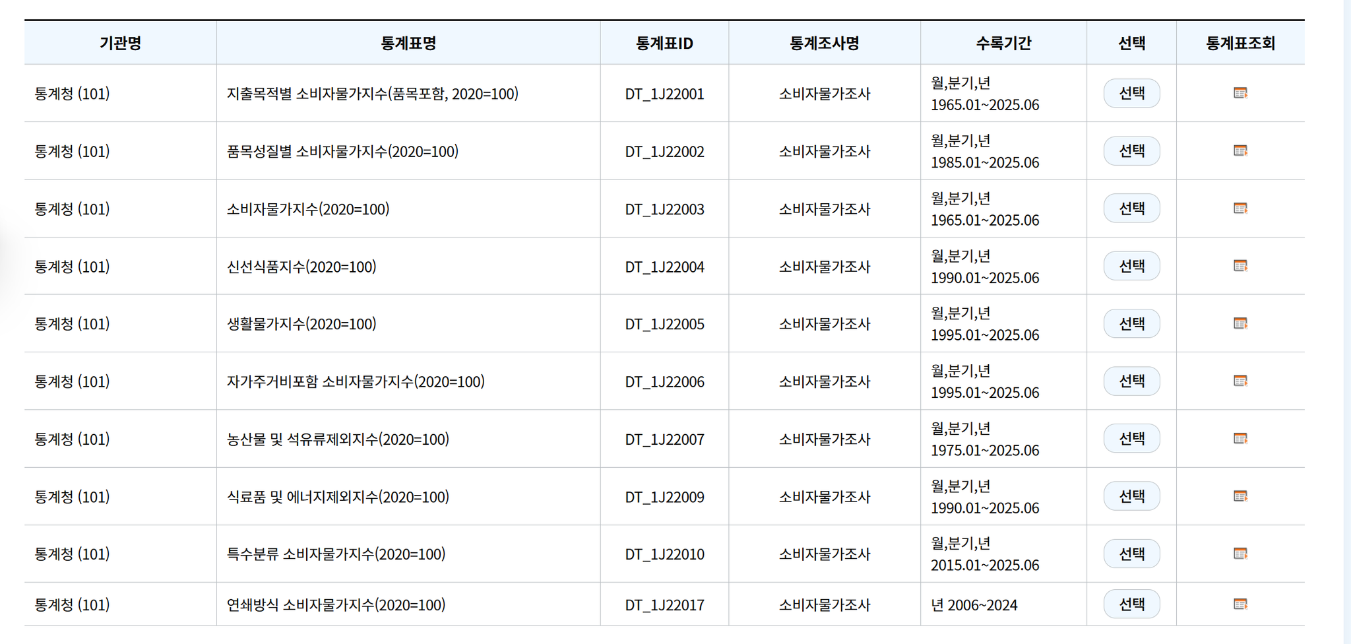Screen dimensions: 1351x644
Task: Click table name 신선식품지수(2020=100)
Action: [301, 267]
